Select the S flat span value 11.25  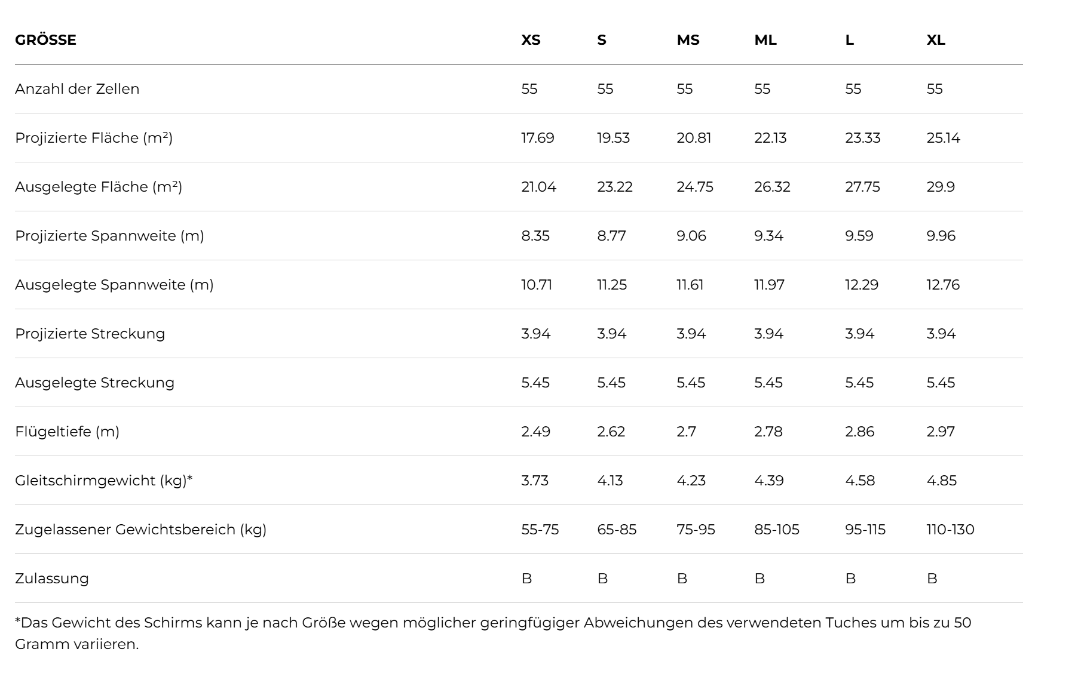tap(612, 285)
